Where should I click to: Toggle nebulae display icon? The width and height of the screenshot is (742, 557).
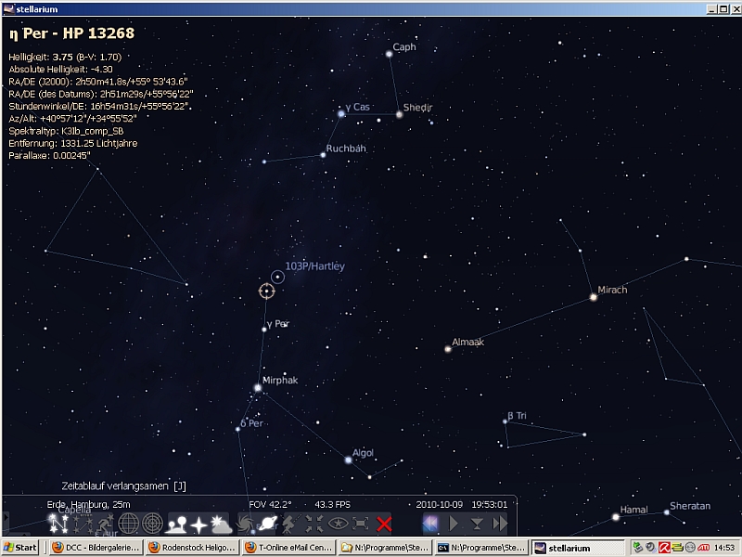click(246, 525)
